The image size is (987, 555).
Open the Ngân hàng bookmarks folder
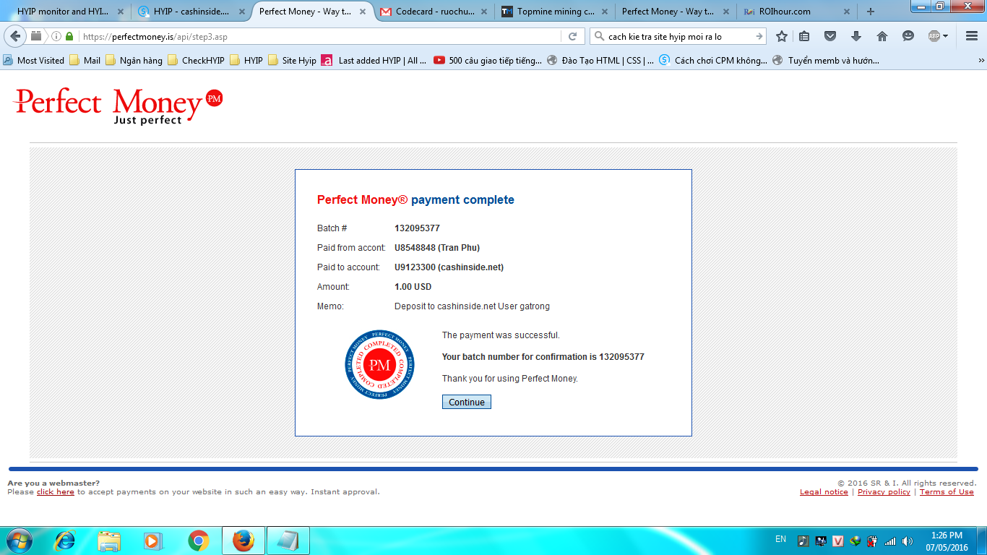click(134, 61)
